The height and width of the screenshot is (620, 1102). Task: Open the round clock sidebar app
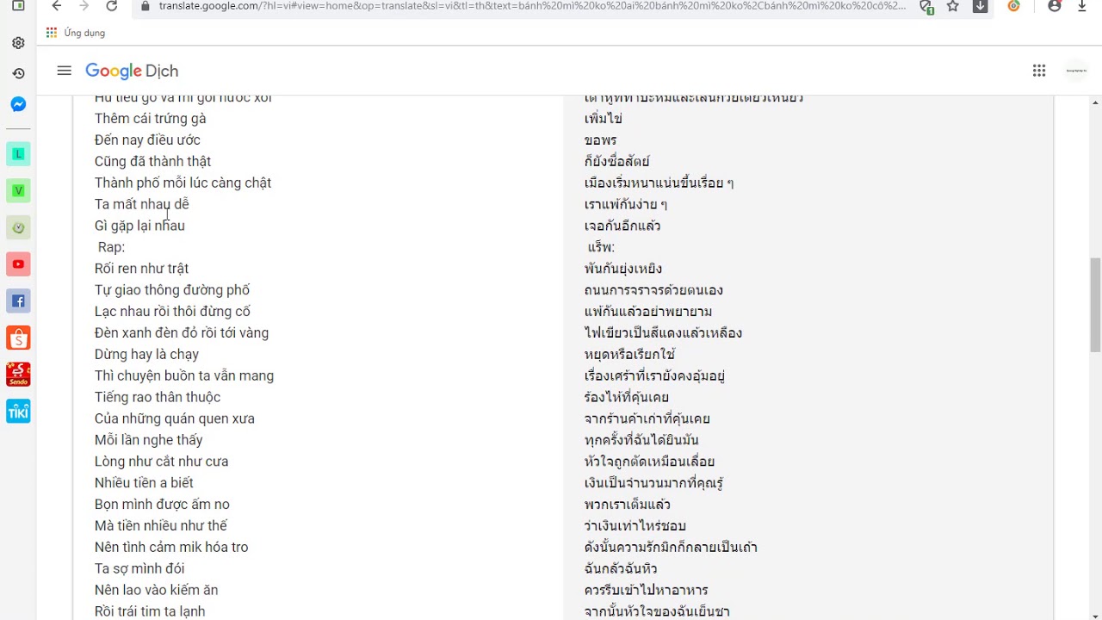(18, 227)
